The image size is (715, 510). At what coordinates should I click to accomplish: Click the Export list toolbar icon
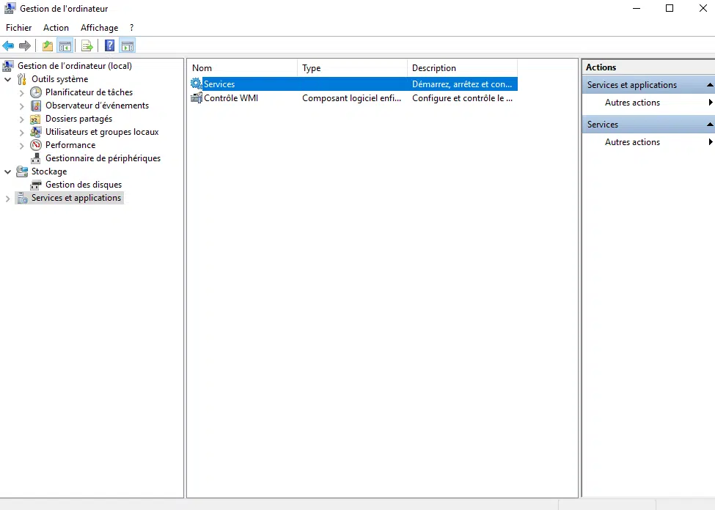[x=87, y=45]
